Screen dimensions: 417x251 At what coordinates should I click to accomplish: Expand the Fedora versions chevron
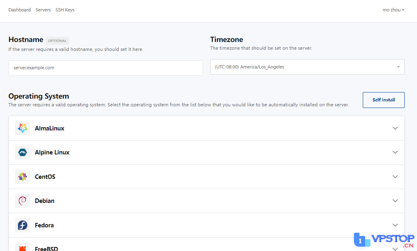(x=395, y=225)
